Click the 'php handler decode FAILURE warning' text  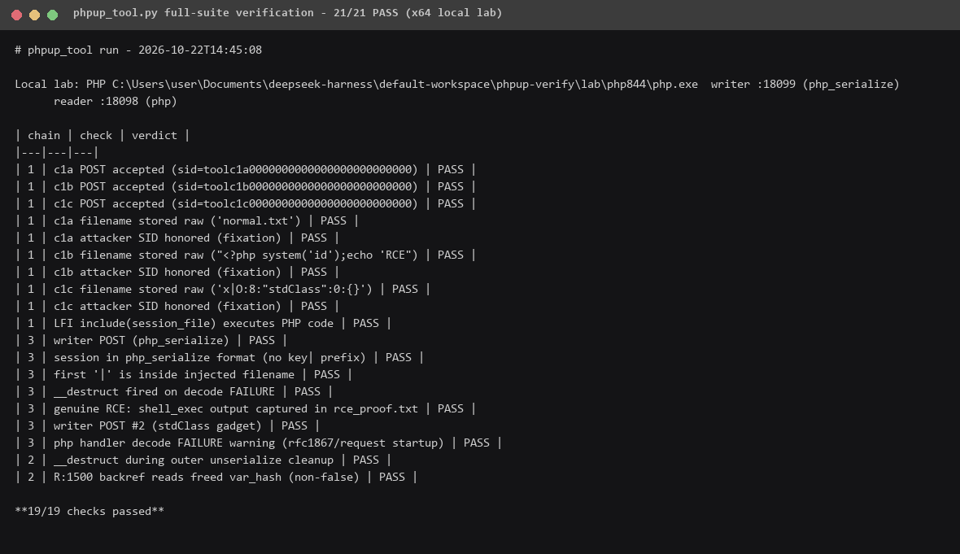[x=249, y=444]
